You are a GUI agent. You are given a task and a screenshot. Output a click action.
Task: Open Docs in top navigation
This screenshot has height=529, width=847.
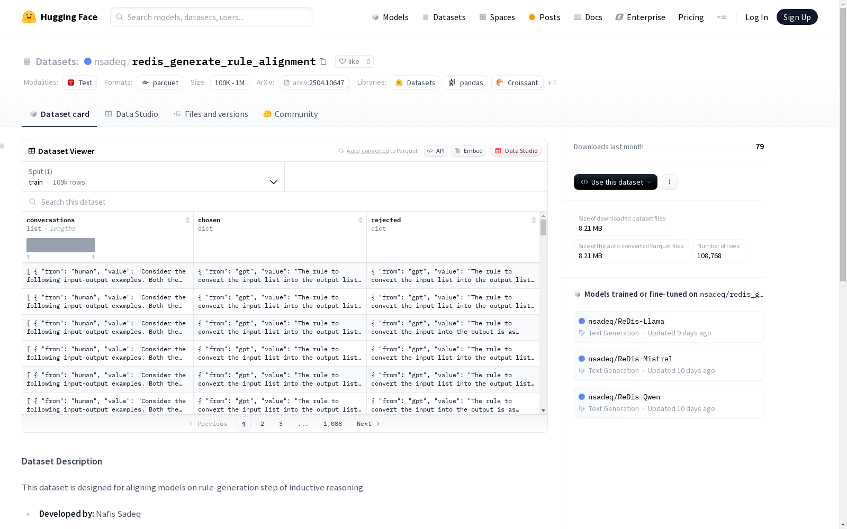tap(588, 17)
